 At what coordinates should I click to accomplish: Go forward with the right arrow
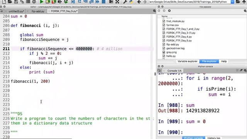point(145,2)
